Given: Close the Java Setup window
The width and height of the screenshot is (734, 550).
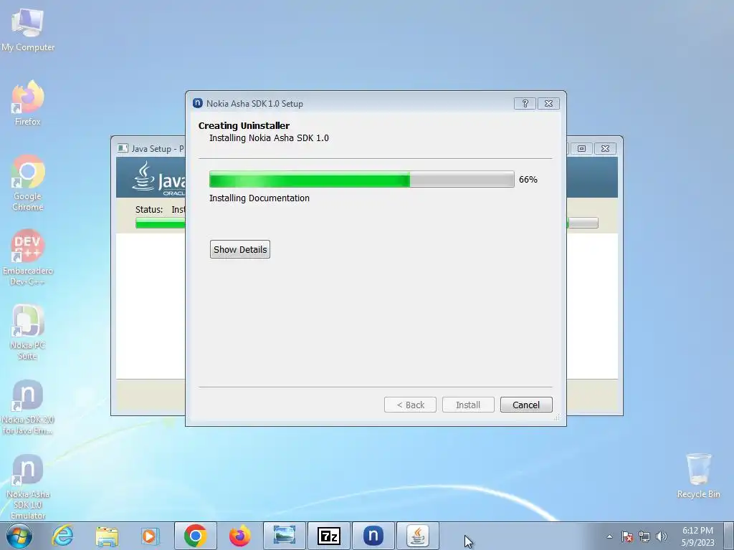Looking at the screenshot, I should click(605, 148).
